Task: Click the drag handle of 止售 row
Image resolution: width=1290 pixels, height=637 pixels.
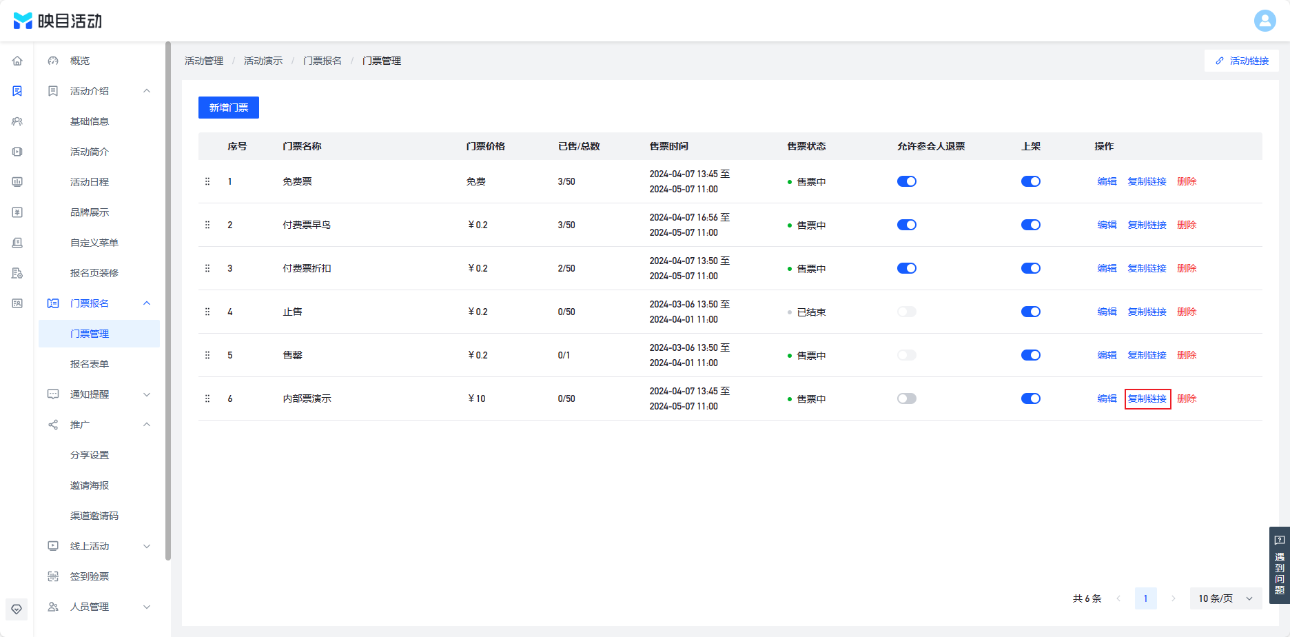Action: tap(207, 312)
